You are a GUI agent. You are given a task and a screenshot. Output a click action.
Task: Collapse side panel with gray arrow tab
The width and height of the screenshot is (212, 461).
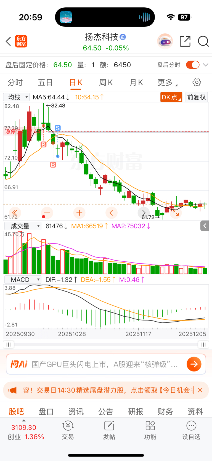[x=205, y=226]
